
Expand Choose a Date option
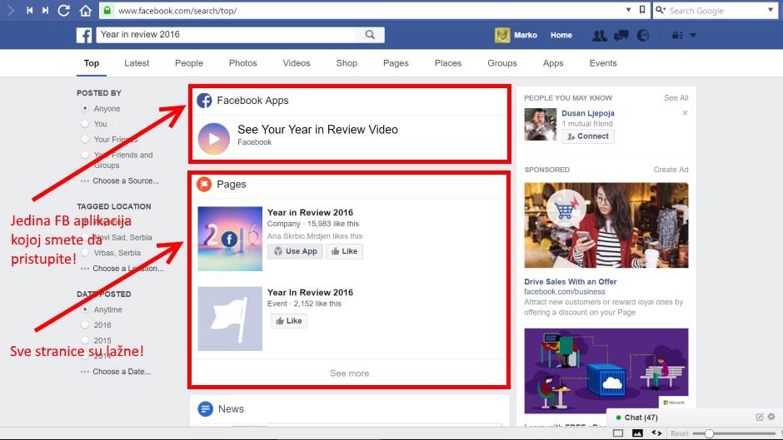(x=122, y=371)
